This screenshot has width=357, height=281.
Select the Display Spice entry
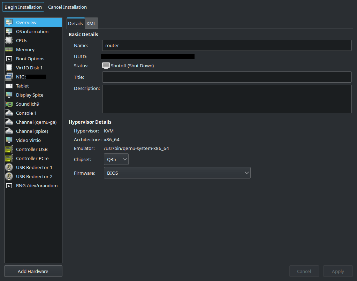pos(33,95)
